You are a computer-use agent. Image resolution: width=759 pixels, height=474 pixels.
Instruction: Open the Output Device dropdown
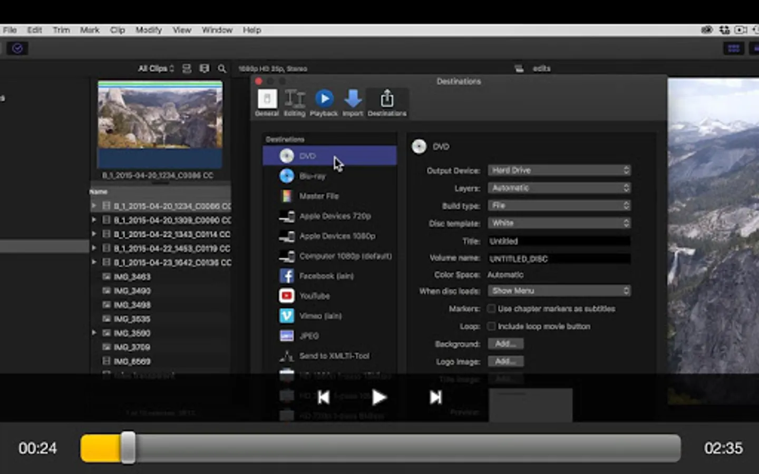click(x=559, y=170)
